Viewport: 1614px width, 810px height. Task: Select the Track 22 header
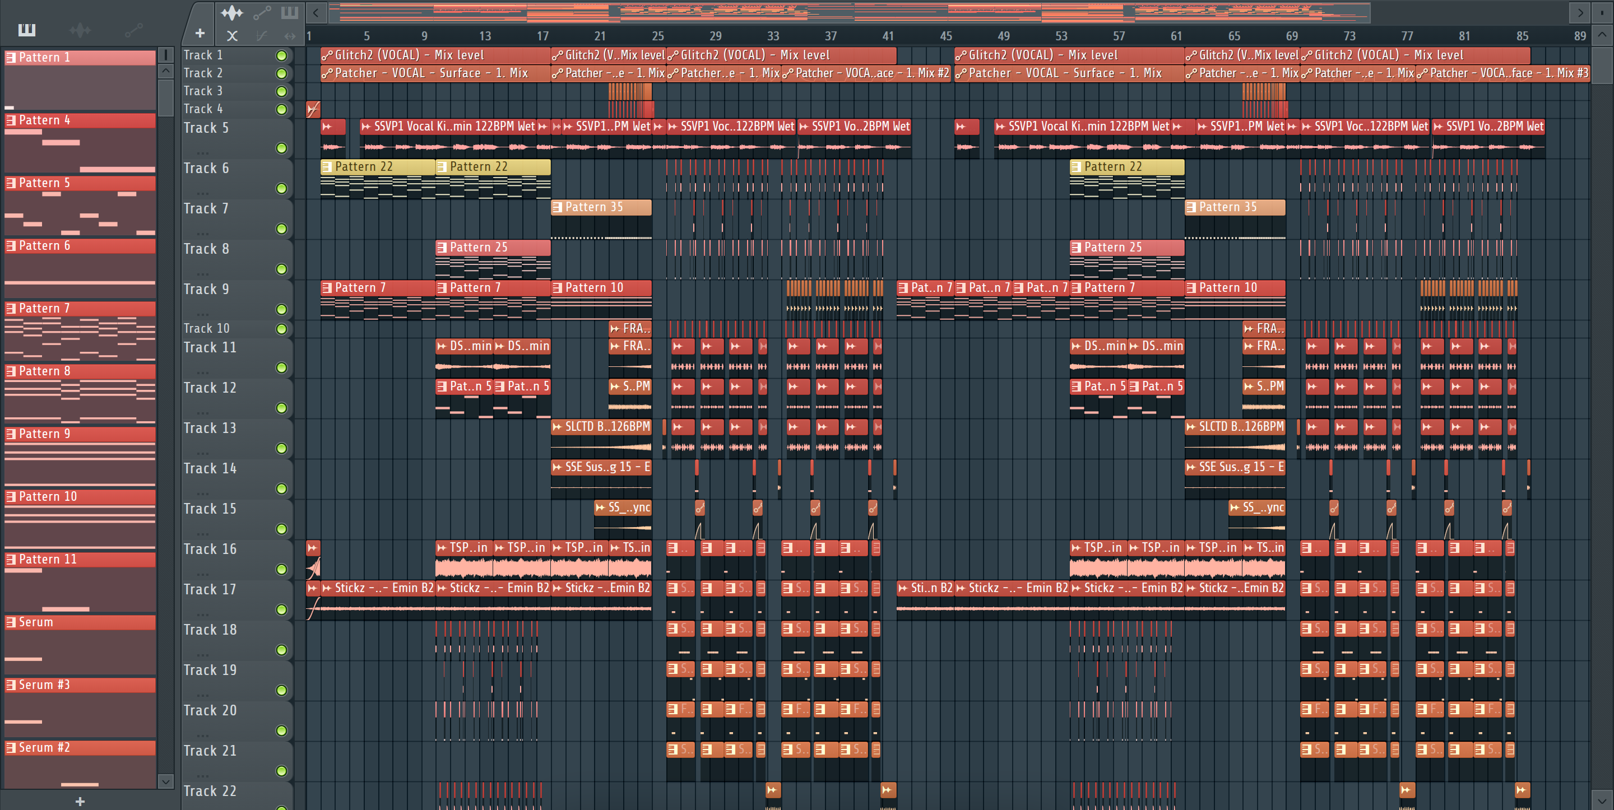click(x=237, y=795)
